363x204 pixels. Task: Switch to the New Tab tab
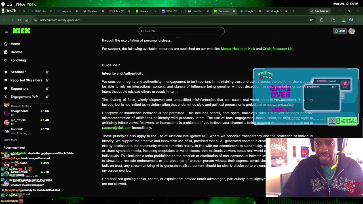pyautogui.click(x=197, y=11)
